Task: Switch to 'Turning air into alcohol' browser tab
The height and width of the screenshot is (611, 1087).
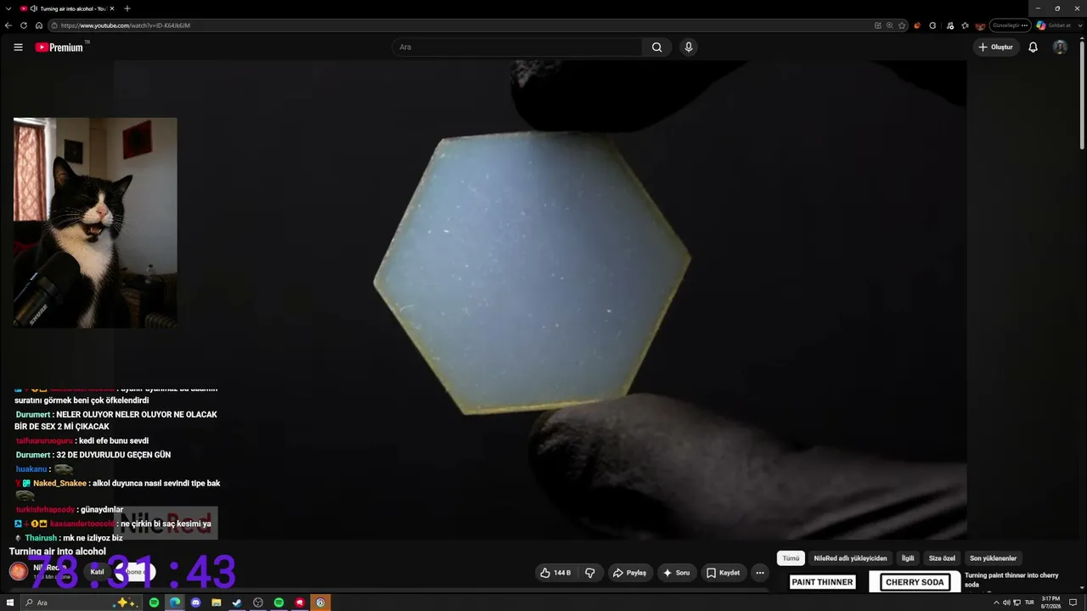Action: [x=66, y=8]
